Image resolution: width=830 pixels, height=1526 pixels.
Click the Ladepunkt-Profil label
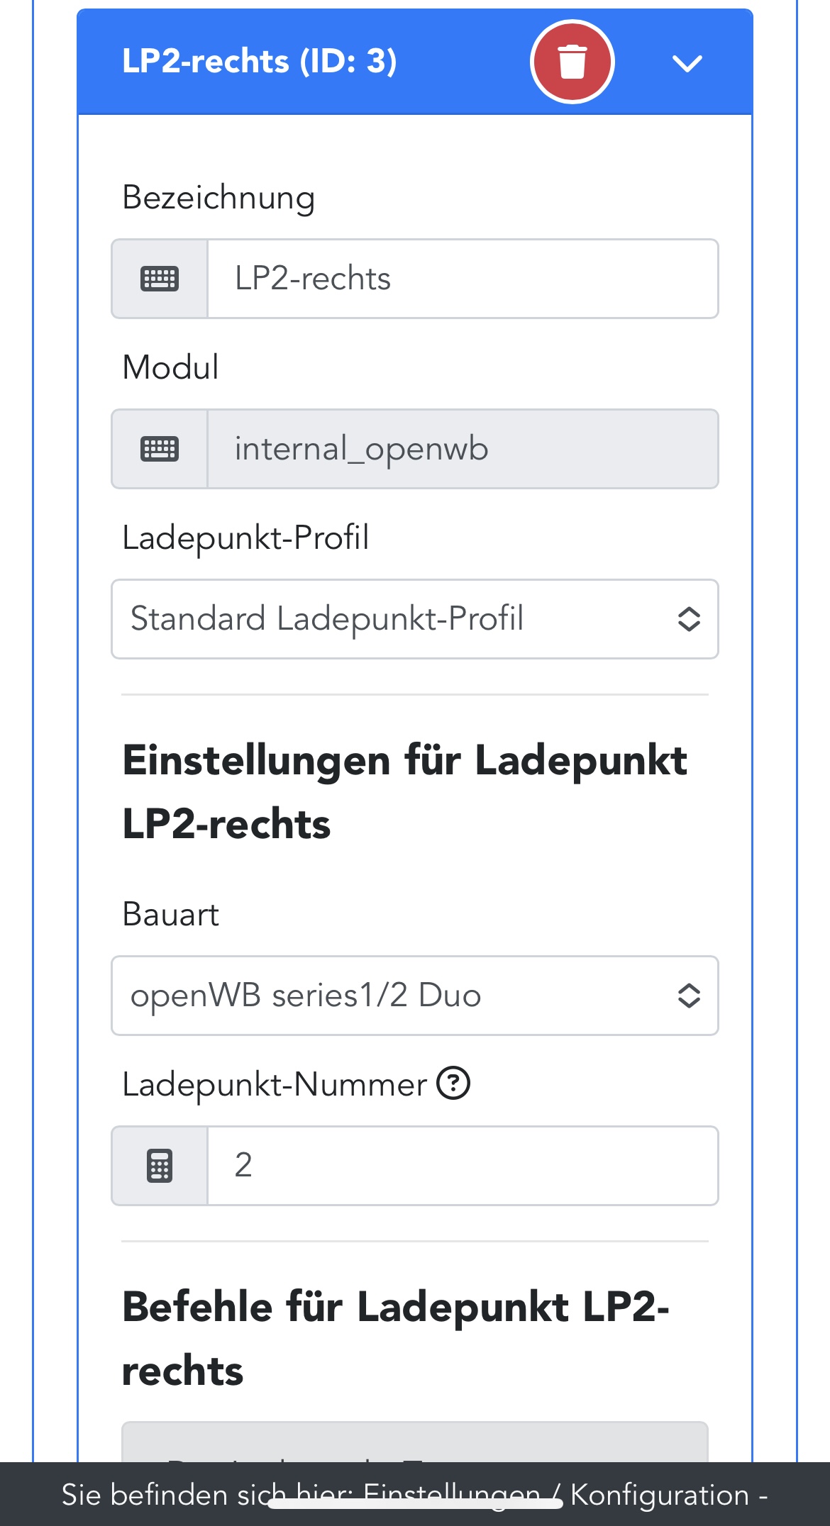(245, 538)
